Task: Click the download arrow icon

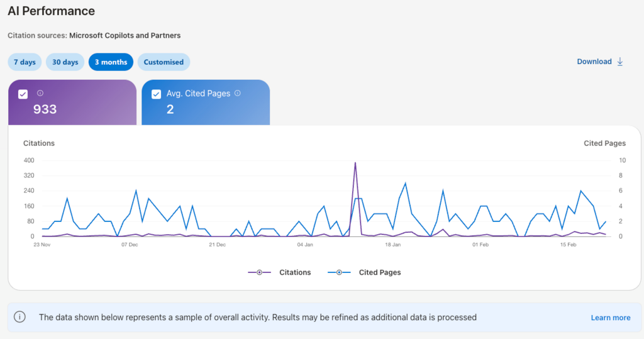Action: pyautogui.click(x=620, y=62)
